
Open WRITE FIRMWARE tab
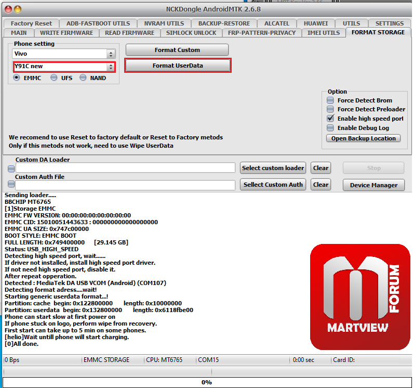pyautogui.click(x=66, y=33)
